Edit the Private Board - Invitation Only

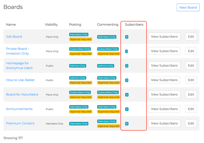click(191, 51)
